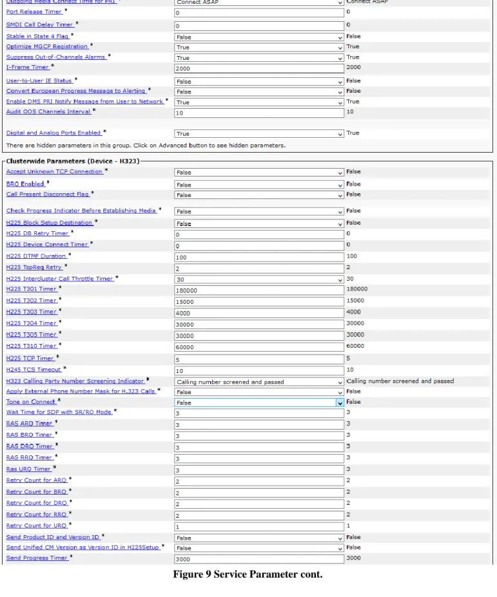Open the H225 DTMF Duration help link
The image size is (497, 597).
pyautogui.click(x=36, y=256)
